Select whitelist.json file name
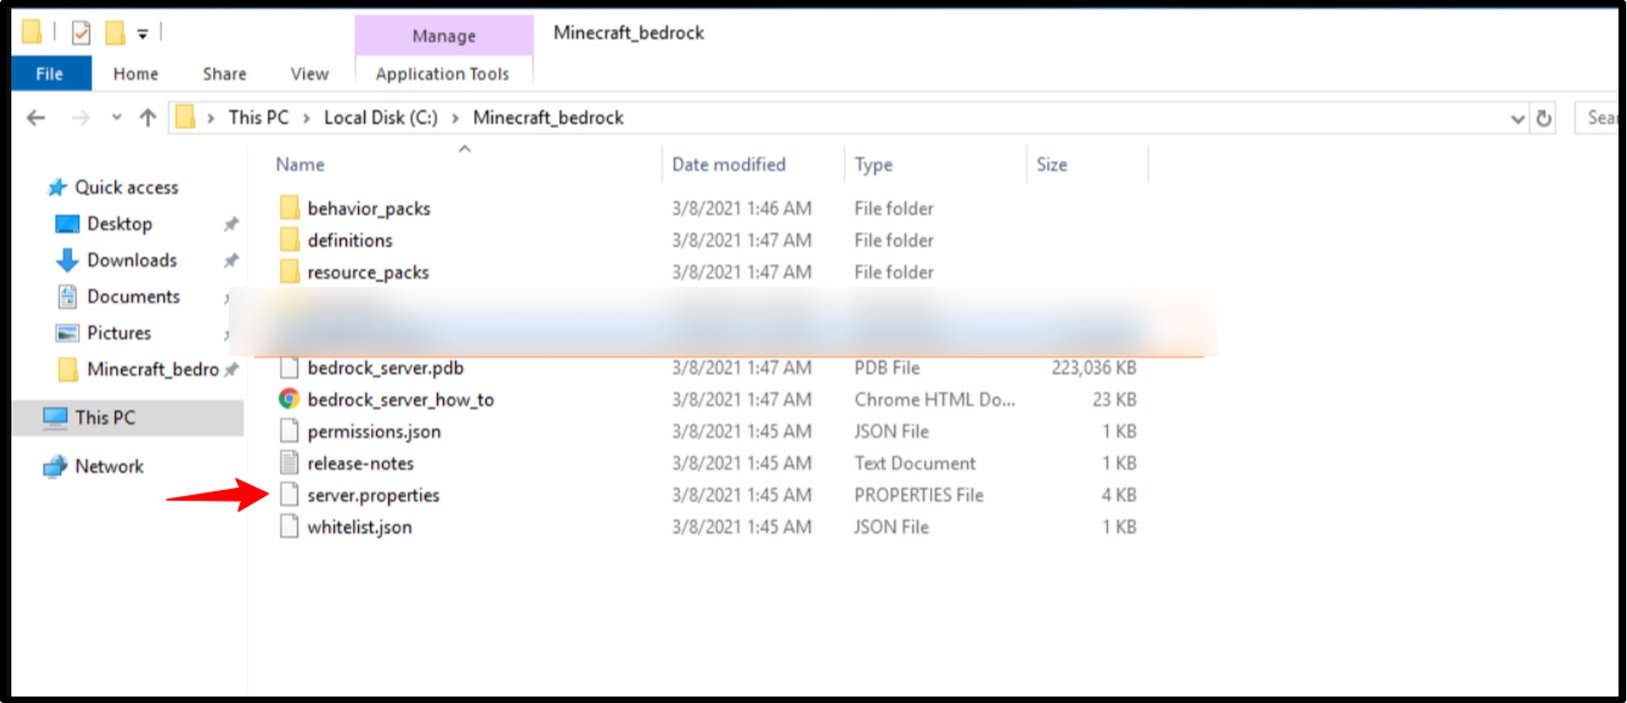The width and height of the screenshot is (1627, 703). 360,527
